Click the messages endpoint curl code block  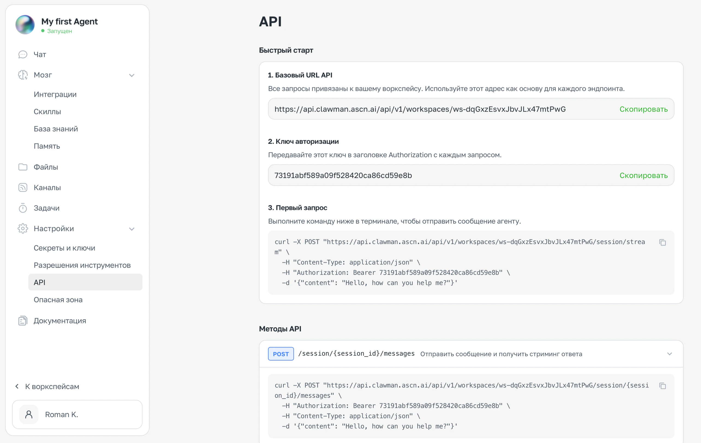(471, 406)
